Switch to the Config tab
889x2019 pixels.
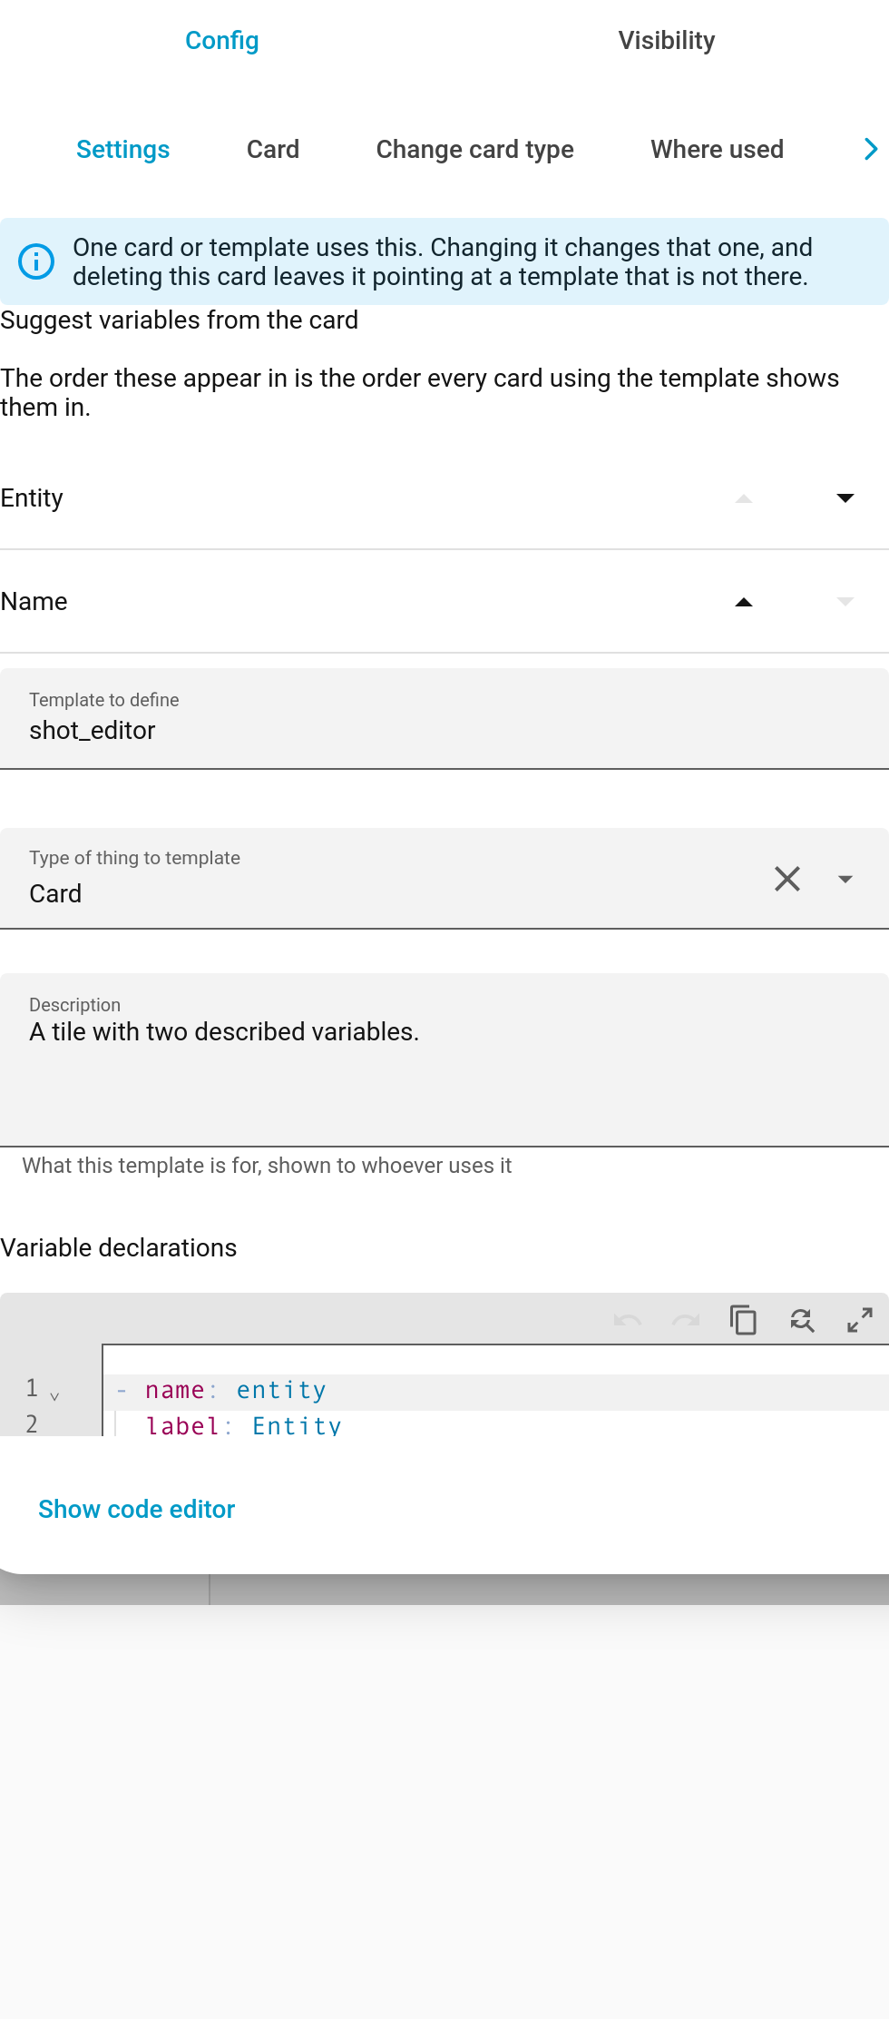[222, 40]
